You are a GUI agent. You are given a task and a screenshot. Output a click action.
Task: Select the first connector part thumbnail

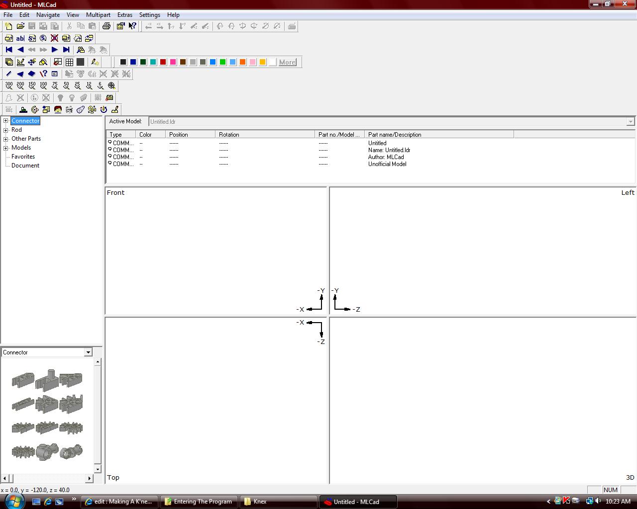[x=23, y=380]
